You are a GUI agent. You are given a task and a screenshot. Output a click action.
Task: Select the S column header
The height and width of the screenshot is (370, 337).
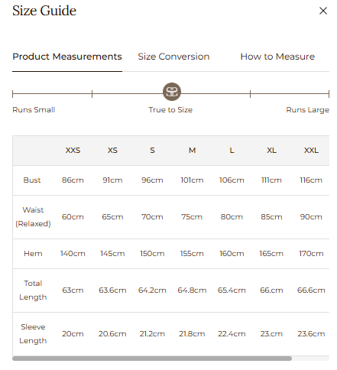point(152,151)
